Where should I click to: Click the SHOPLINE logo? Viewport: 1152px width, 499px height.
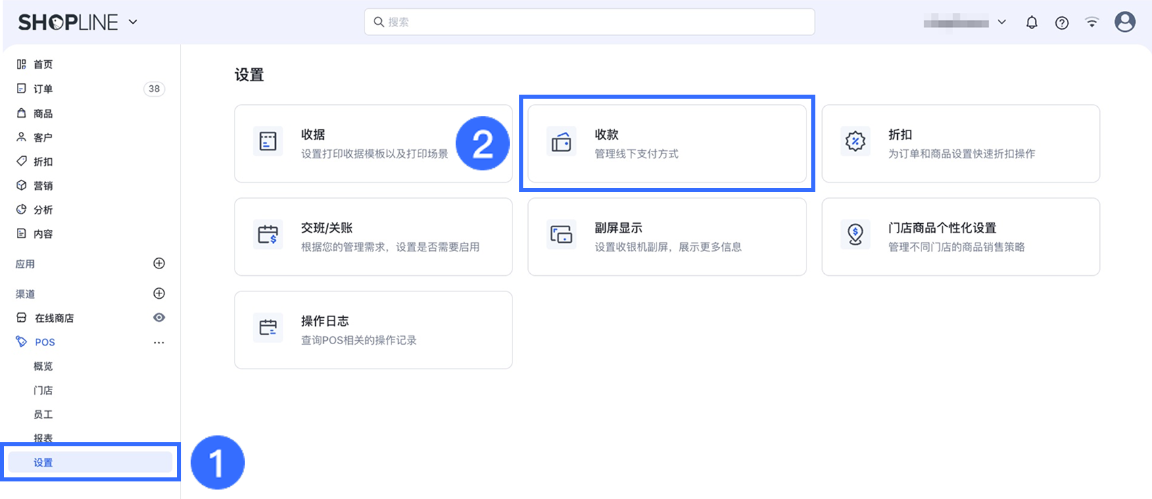tap(68, 22)
